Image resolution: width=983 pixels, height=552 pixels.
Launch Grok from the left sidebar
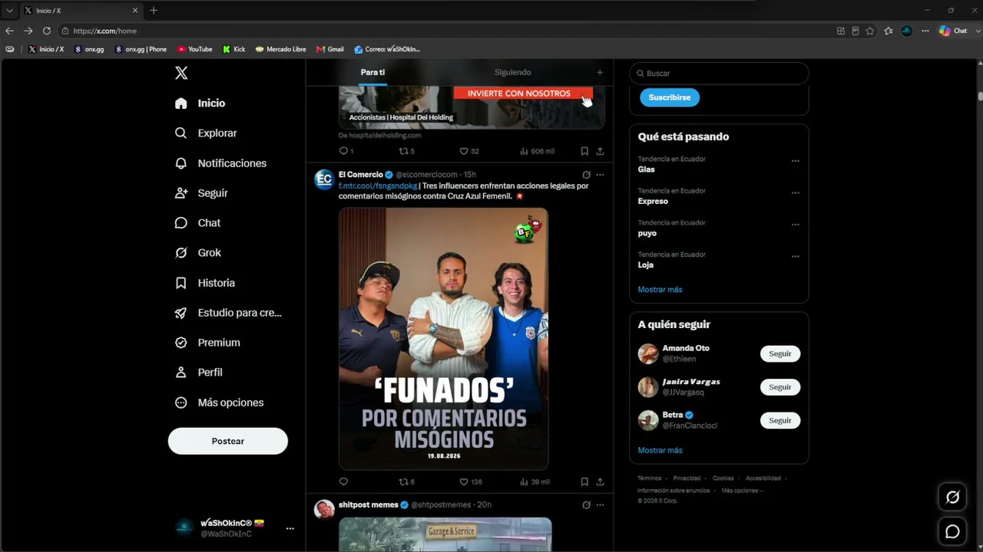click(197, 253)
